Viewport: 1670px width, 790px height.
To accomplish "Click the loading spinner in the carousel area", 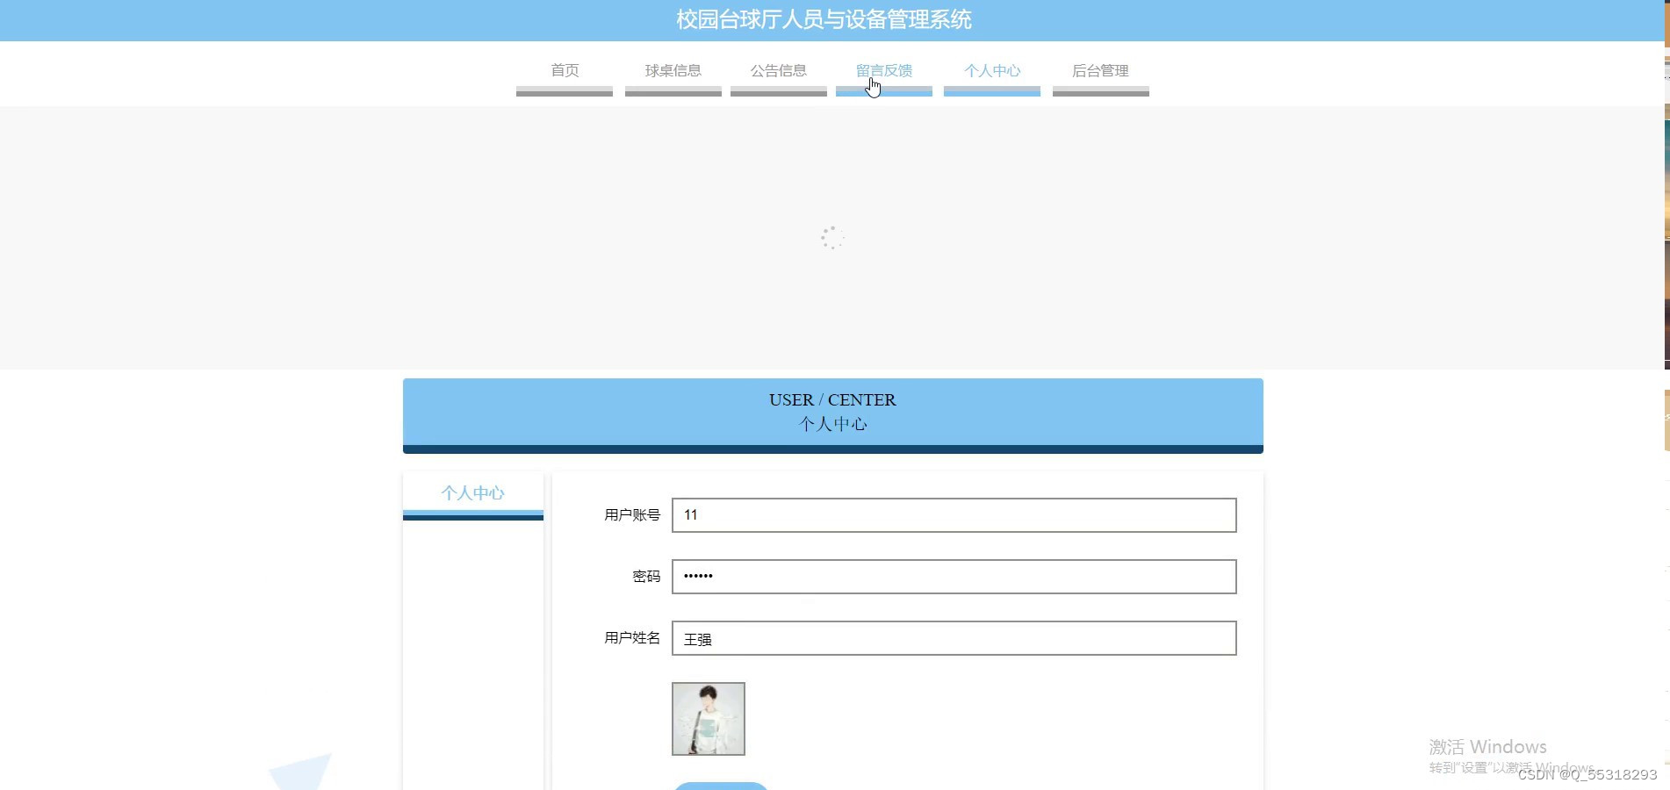I will (x=831, y=237).
